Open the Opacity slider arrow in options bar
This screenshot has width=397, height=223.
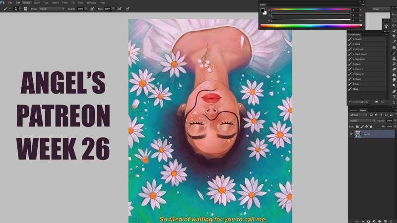click(86, 9)
